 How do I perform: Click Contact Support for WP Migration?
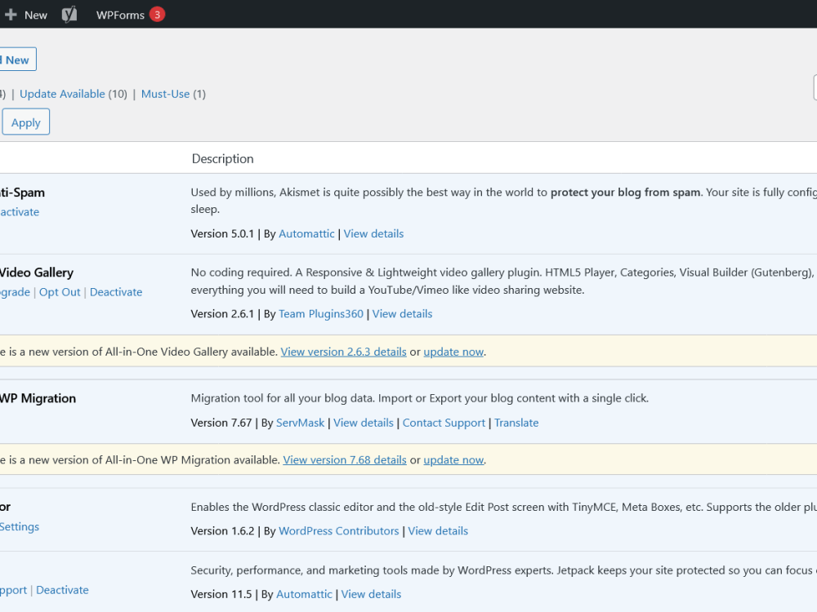pos(444,423)
